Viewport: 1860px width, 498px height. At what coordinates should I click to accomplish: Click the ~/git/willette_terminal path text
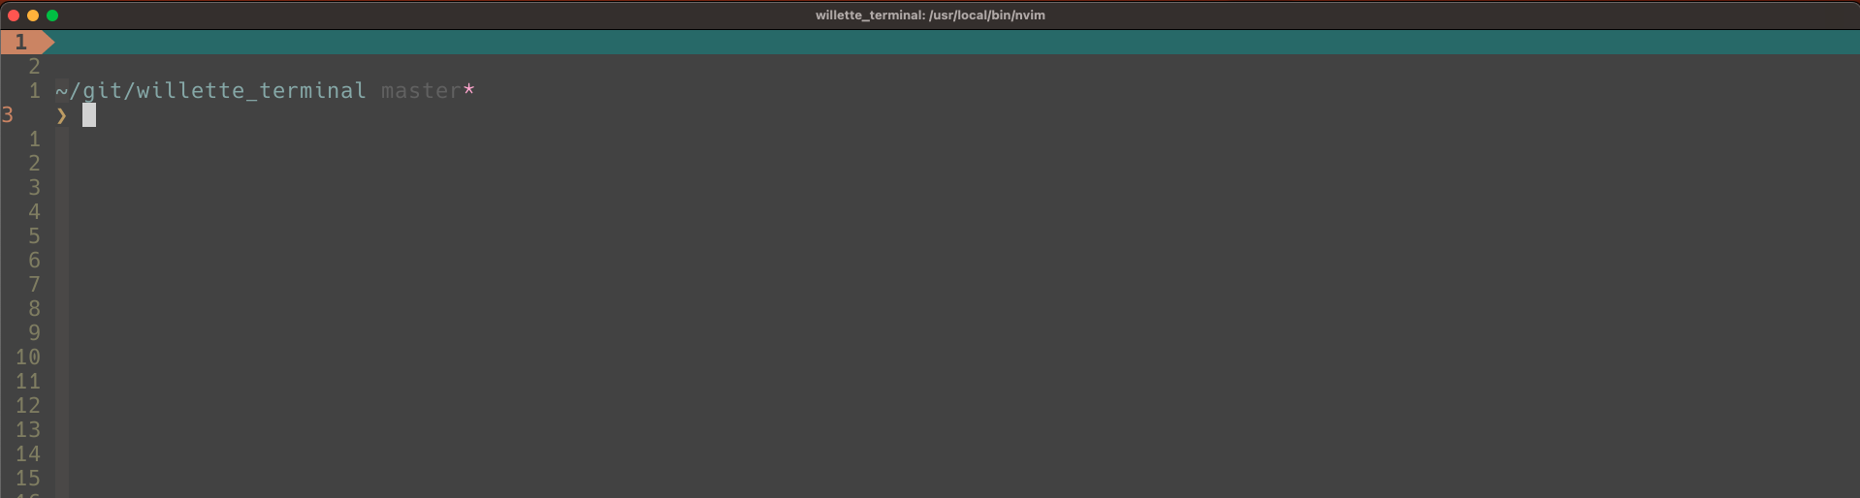point(210,91)
